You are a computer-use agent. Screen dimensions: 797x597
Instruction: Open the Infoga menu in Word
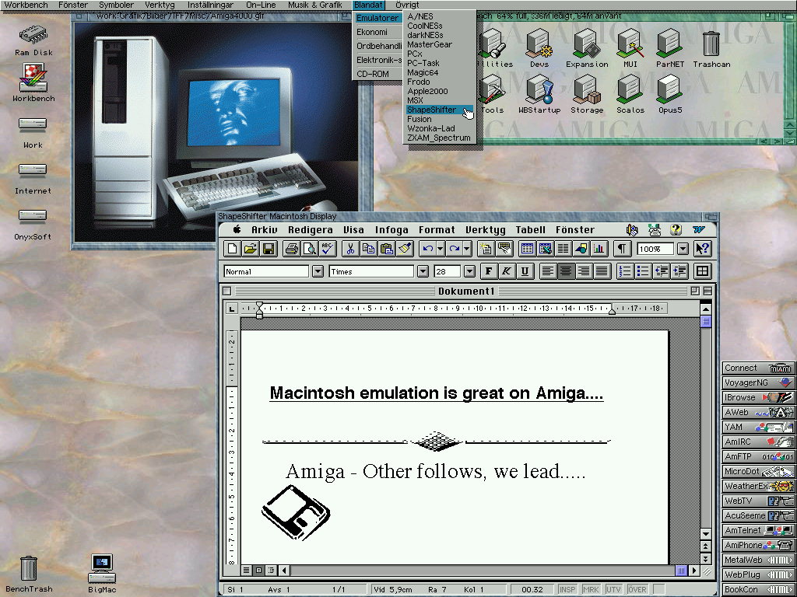pyautogui.click(x=391, y=229)
